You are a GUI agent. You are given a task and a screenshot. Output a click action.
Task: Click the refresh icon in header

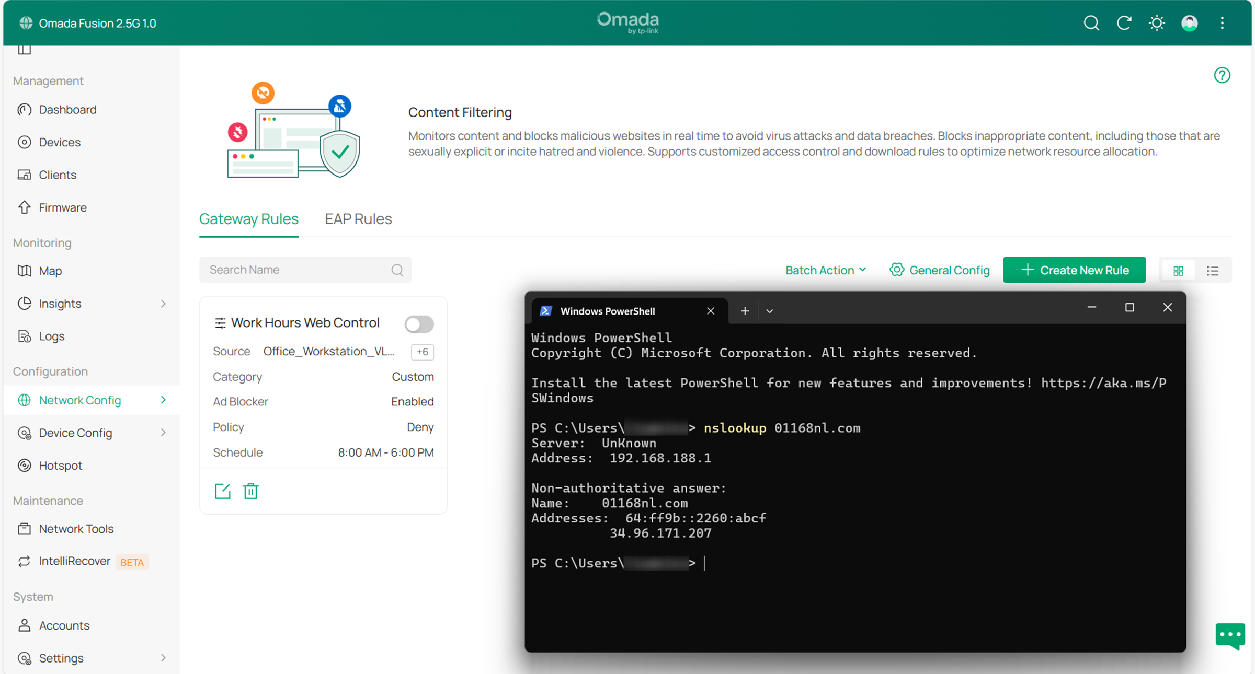(1124, 23)
